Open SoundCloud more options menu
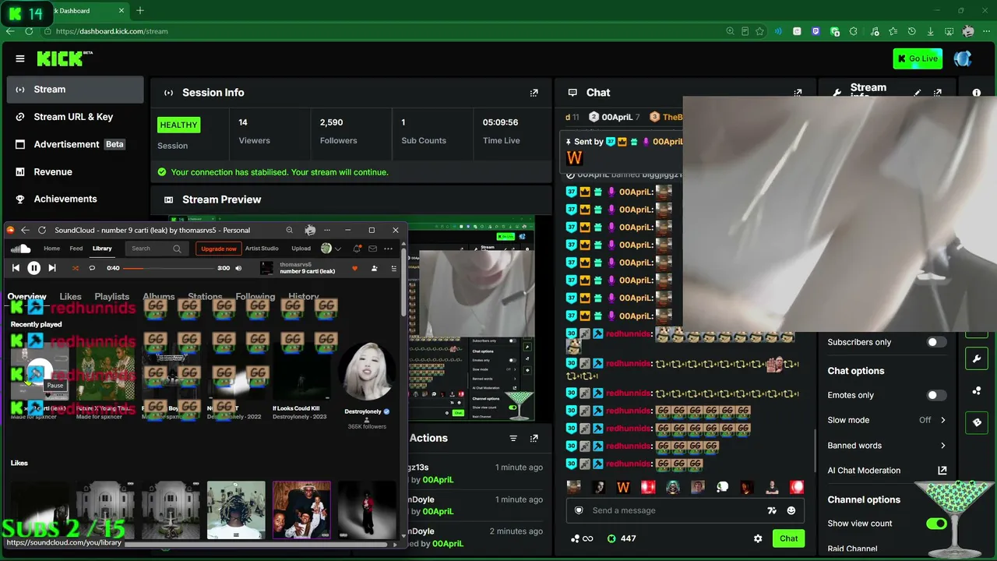Screen dimensions: 997x561 tap(388, 249)
